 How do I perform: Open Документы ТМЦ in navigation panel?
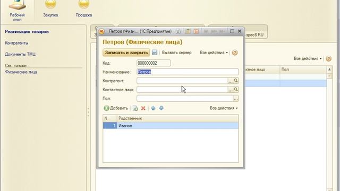click(20, 54)
